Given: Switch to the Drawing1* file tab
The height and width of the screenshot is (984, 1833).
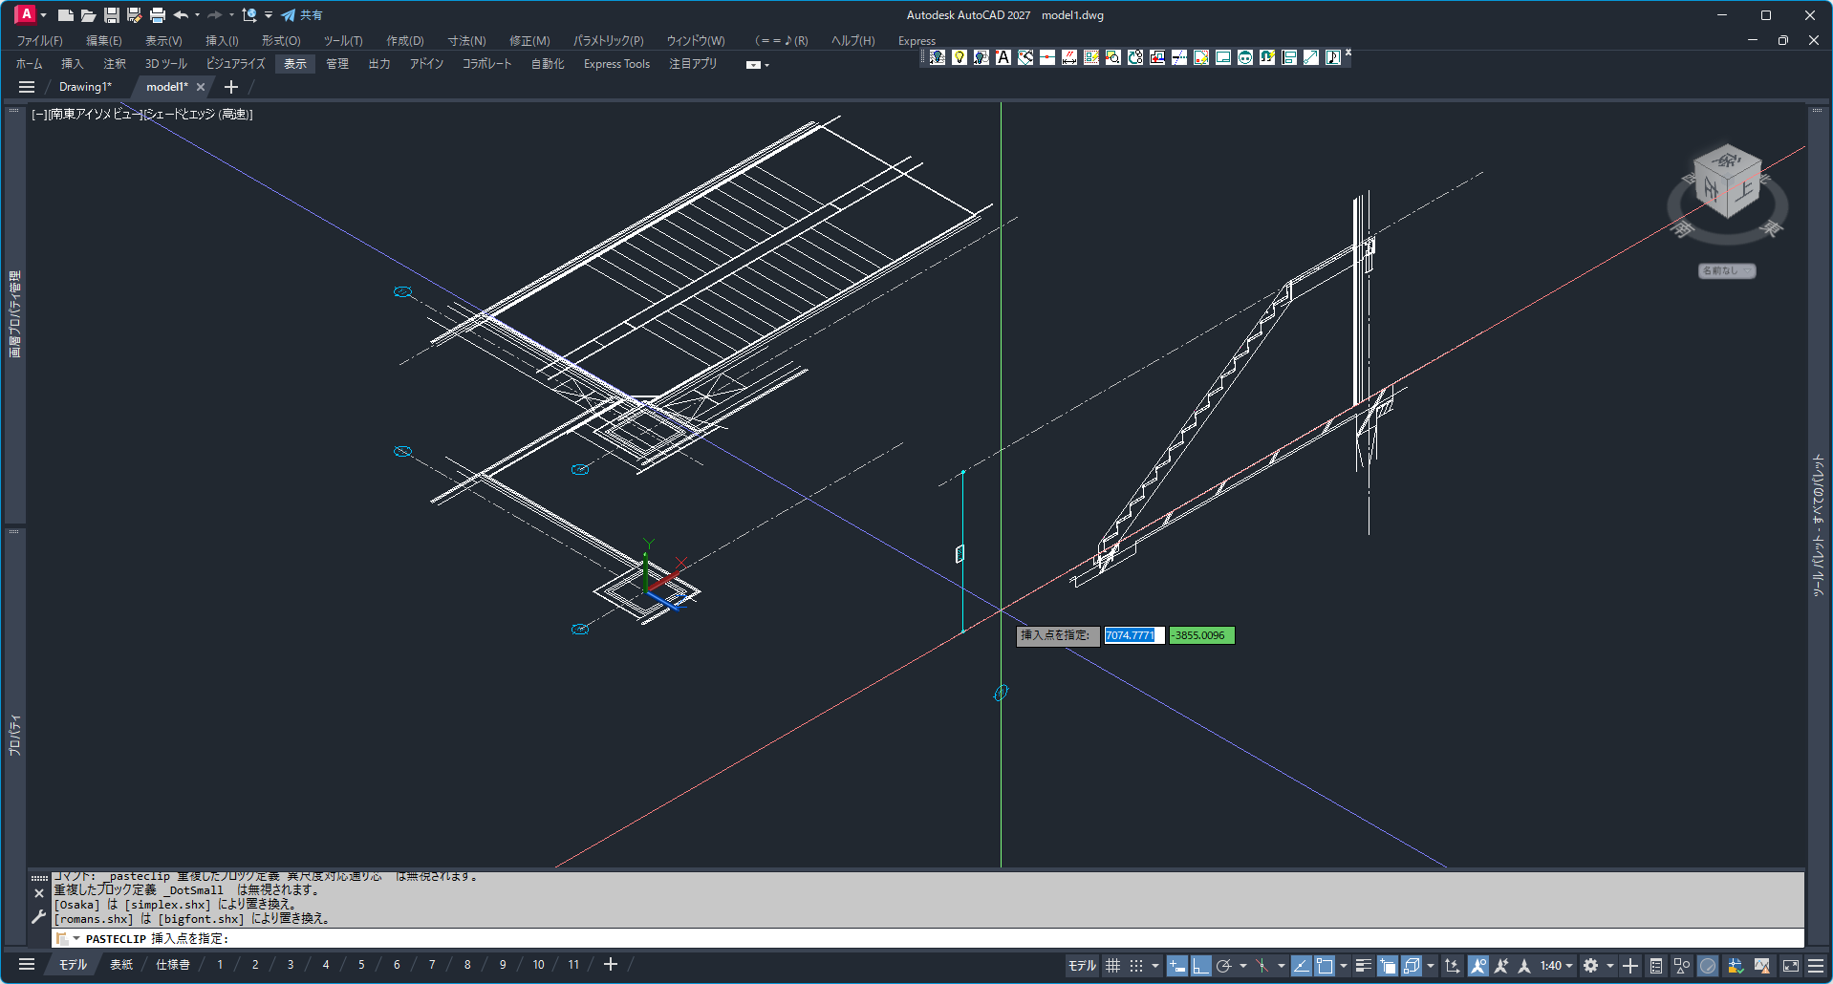Looking at the screenshot, I should pyautogui.click(x=85, y=87).
